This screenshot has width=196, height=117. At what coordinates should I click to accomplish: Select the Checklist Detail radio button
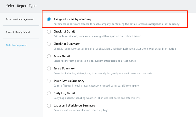click(49, 32)
